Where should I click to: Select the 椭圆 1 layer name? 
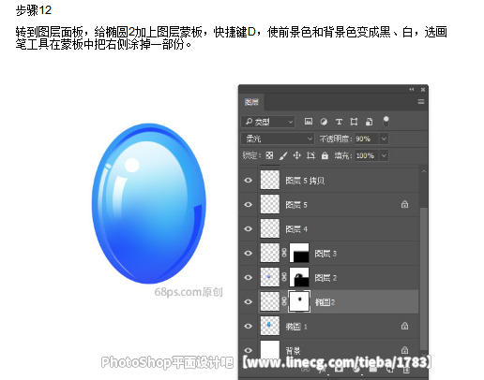coord(296,327)
